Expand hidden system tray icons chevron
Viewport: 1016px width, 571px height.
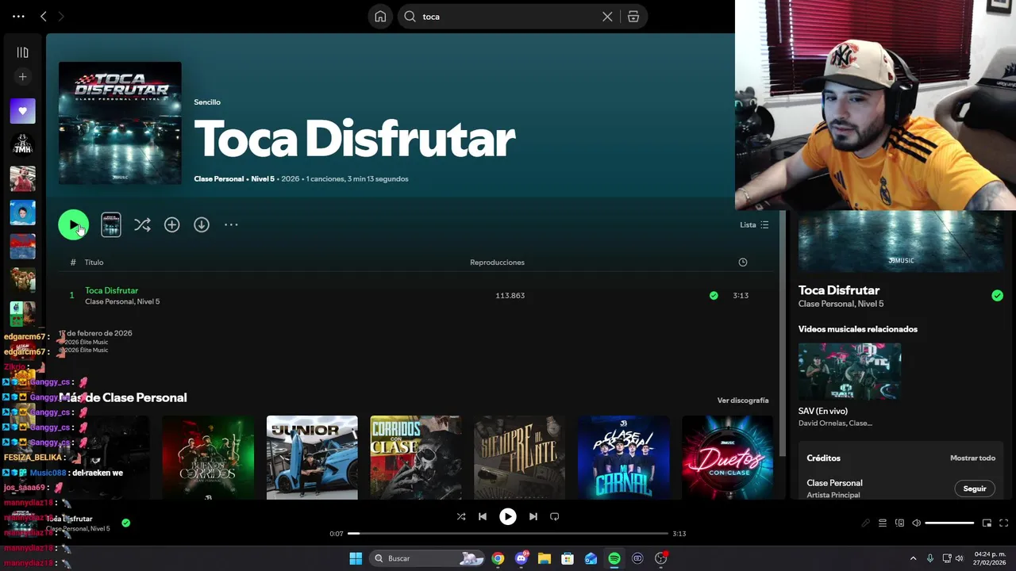(913, 558)
